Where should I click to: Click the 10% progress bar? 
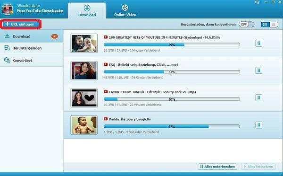click(172, 99)
